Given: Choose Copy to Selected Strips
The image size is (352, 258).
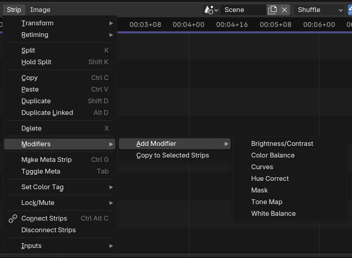Looking at the screenshot, I should pyautogui.click(x=175, y=155).
